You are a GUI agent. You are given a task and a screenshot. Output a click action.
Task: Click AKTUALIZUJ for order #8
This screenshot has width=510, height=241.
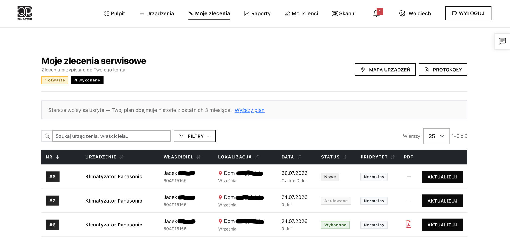[x=442, y=177]
